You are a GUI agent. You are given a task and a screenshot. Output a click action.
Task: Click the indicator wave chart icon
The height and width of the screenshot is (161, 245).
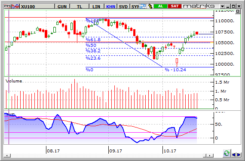pyautogui.click(x=15, y=6)
